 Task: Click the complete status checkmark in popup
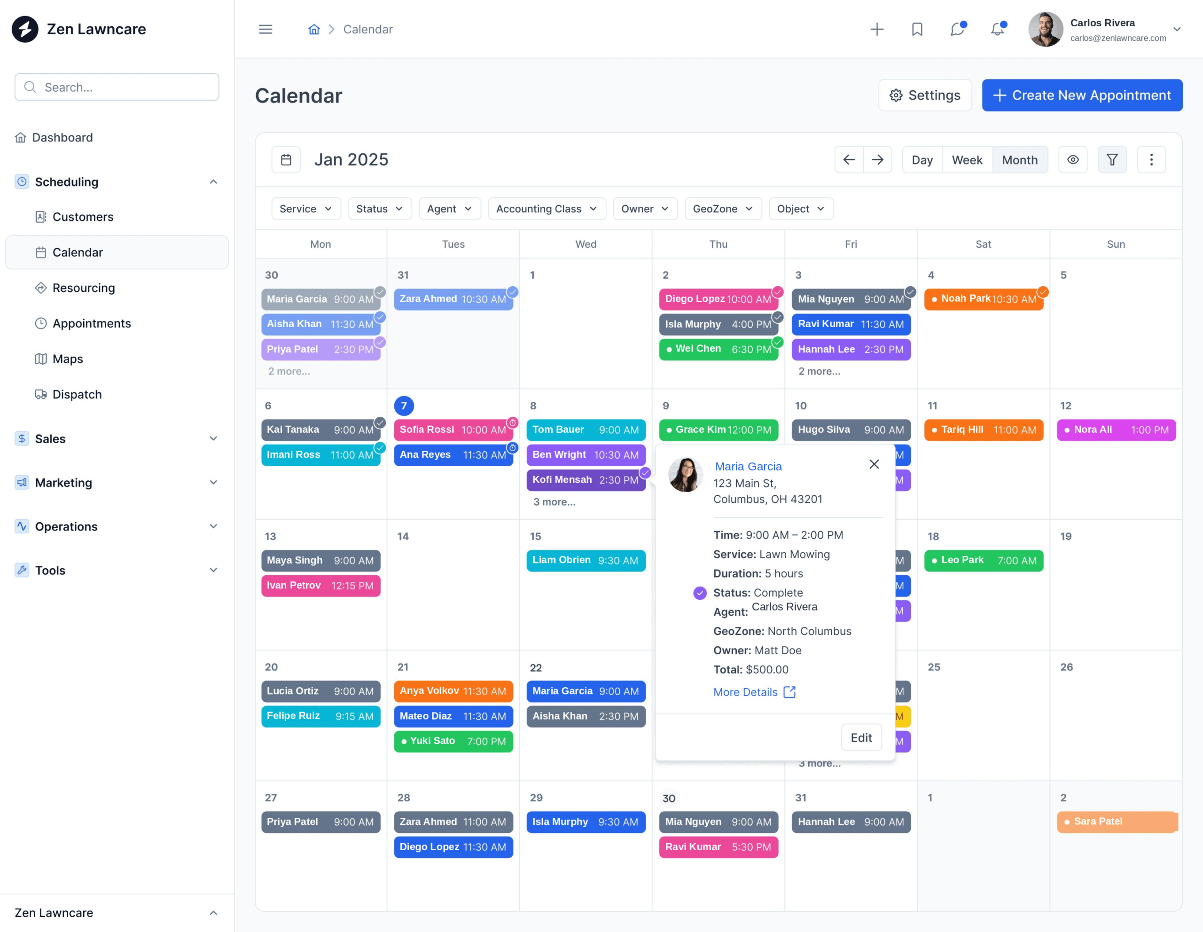700,593
